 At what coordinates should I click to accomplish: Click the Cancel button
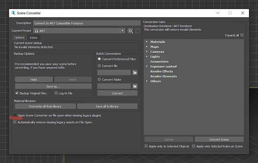point(169,139)
